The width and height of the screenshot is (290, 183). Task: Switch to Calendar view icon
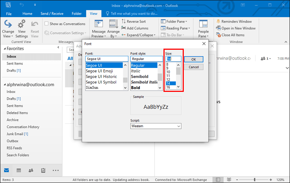click(19, 170)
